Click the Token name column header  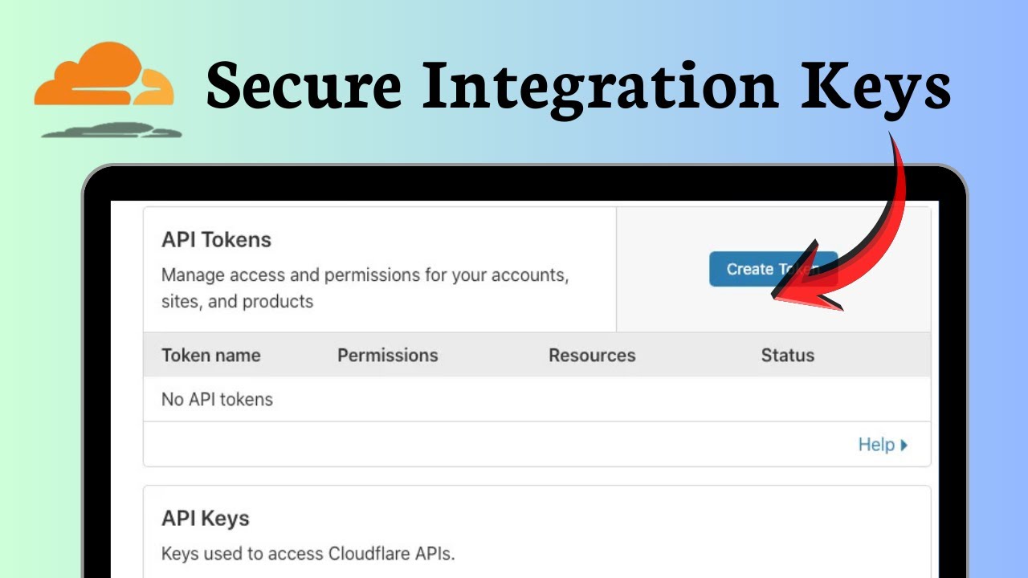tap(211, 356)
